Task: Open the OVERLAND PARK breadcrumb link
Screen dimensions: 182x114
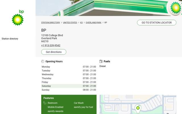Action: pyautogui.click(x=94, y=23)
